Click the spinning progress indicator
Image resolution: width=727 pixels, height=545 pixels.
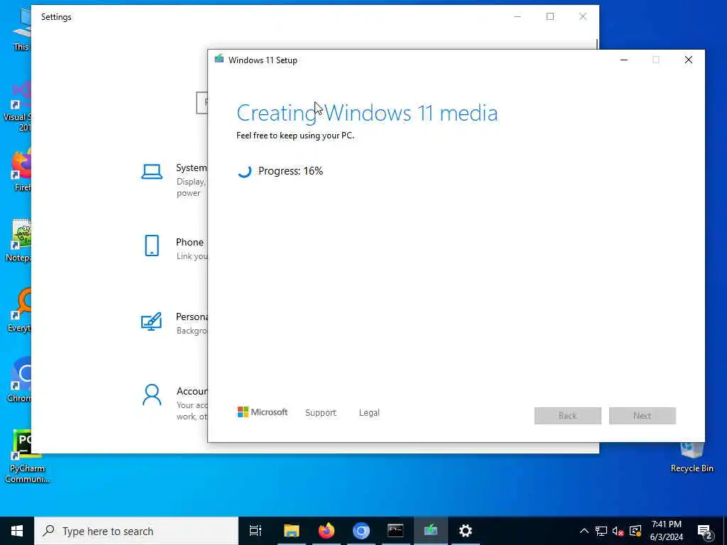click(x=244, y=171)
